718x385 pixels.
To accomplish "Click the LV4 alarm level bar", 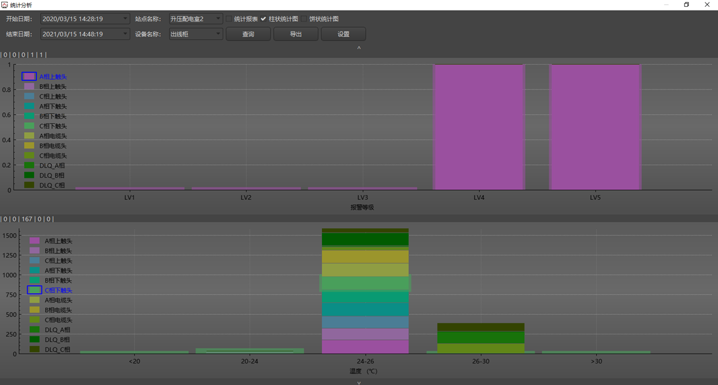I will (479, 126).
